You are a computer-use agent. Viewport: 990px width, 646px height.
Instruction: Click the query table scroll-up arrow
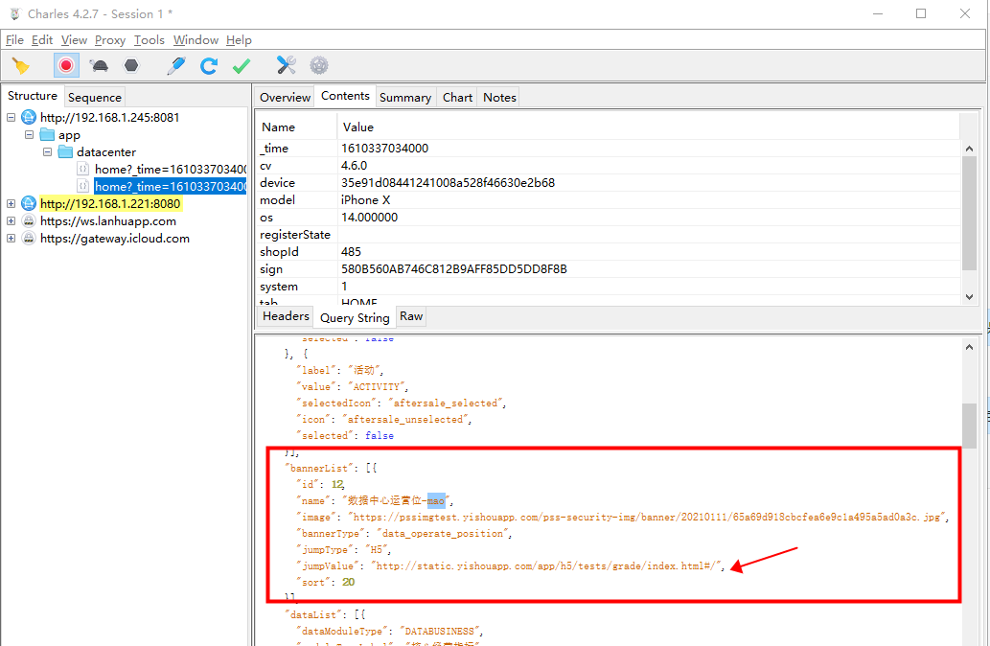click(969, 149)
